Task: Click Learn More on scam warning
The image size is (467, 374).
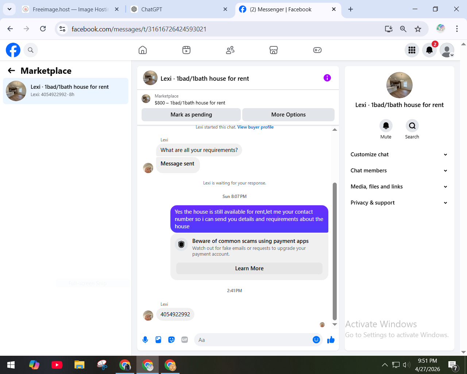Action: (x=249, y=268)
